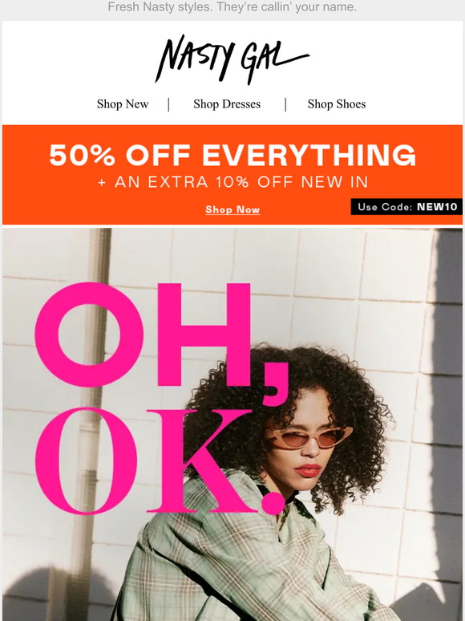Click the dark shadow on the right wall

pos(447,396)
